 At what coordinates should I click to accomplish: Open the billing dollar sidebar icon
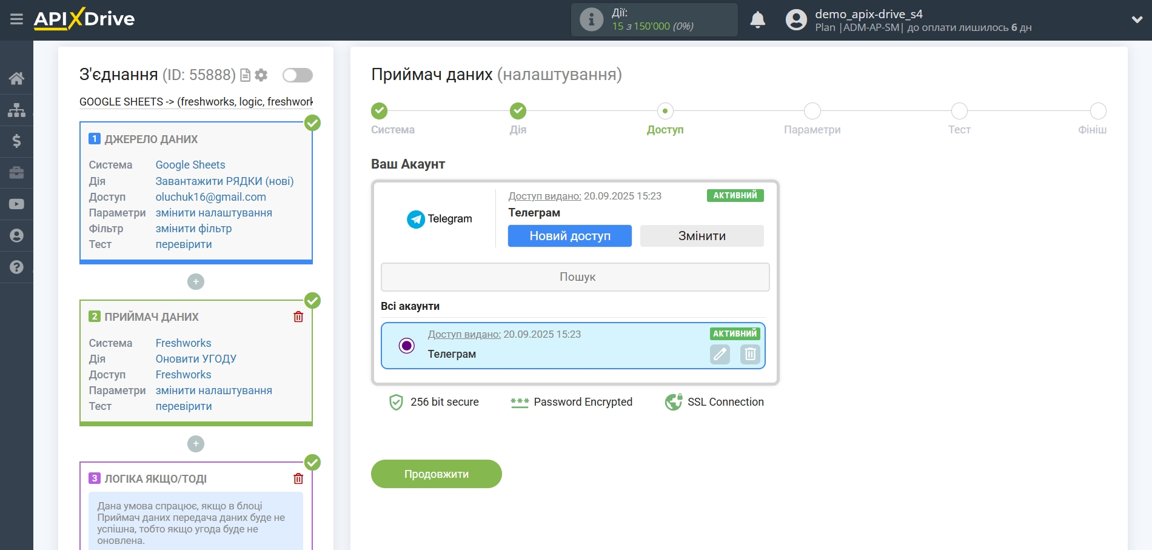click(x=16, y=141)
